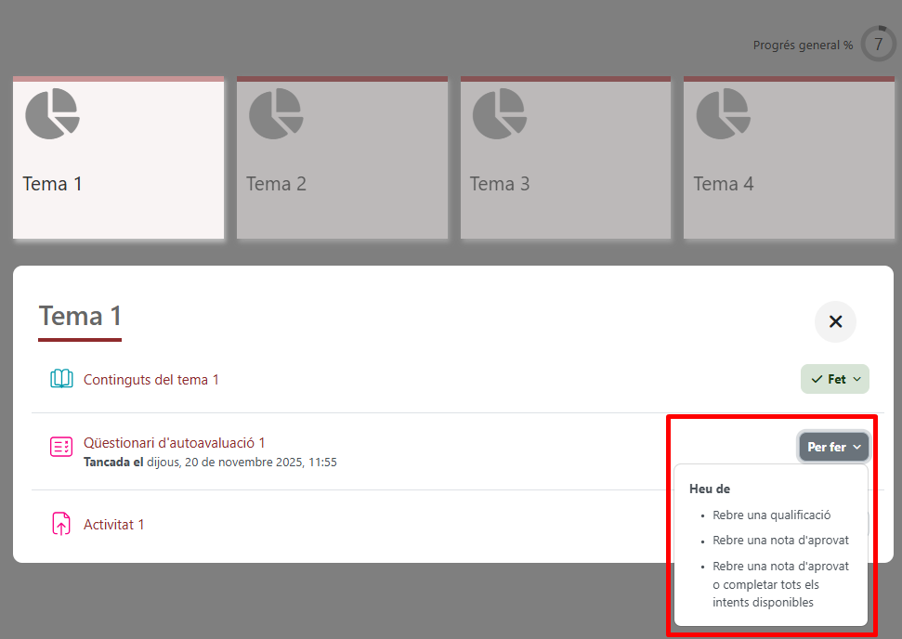The image size is (902, 639).
Task: Click the general progress circle showing 7
Action: pyautogui.click(x=878, y=44)
